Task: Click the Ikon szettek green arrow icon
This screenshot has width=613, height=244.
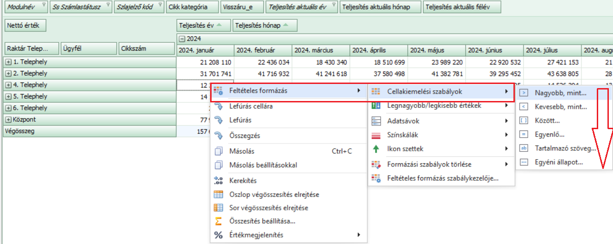Action: [376, 149]
